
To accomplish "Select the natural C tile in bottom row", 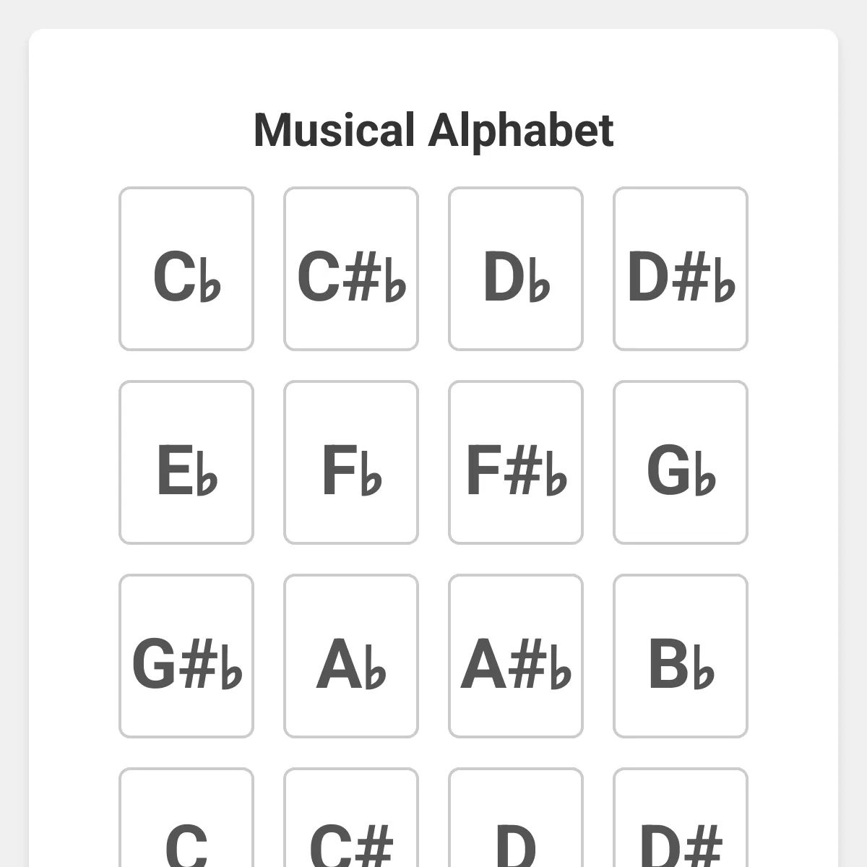I will (x=186, y=818).
